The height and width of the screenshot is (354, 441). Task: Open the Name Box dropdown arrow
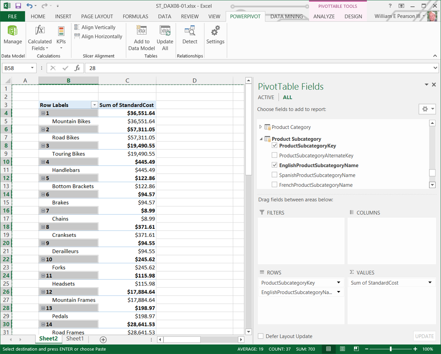pyautogui.click(x=32, y=68)
